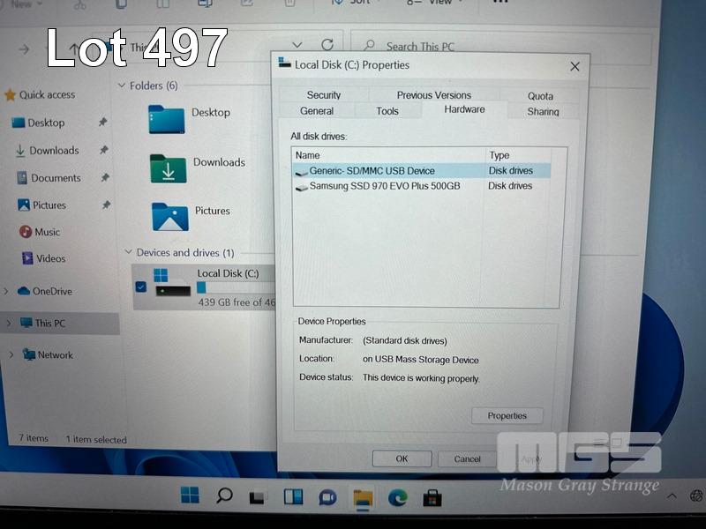Viewport: 706px width, 529px height.
Task: Open taskbar Search magnifier icon
Action: tap(224, 495)
